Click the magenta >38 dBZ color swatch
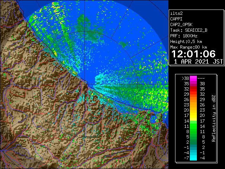 pyautogui.click(x=193, y=79)
